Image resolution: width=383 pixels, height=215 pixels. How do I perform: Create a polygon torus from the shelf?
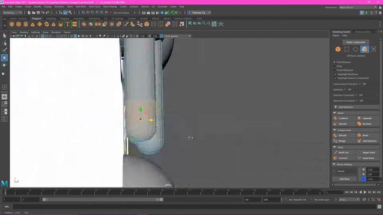(47, 24)
